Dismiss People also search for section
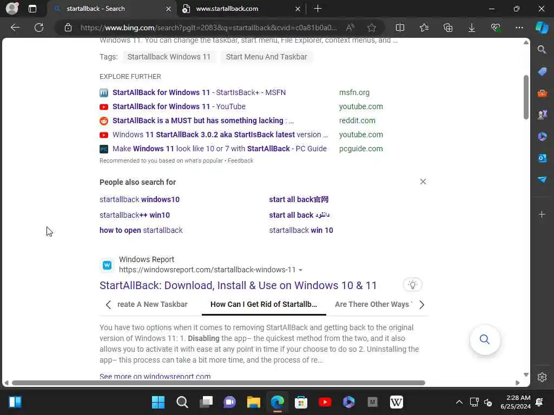This screenshot has height=415, width=554. [x=423, y=182]
